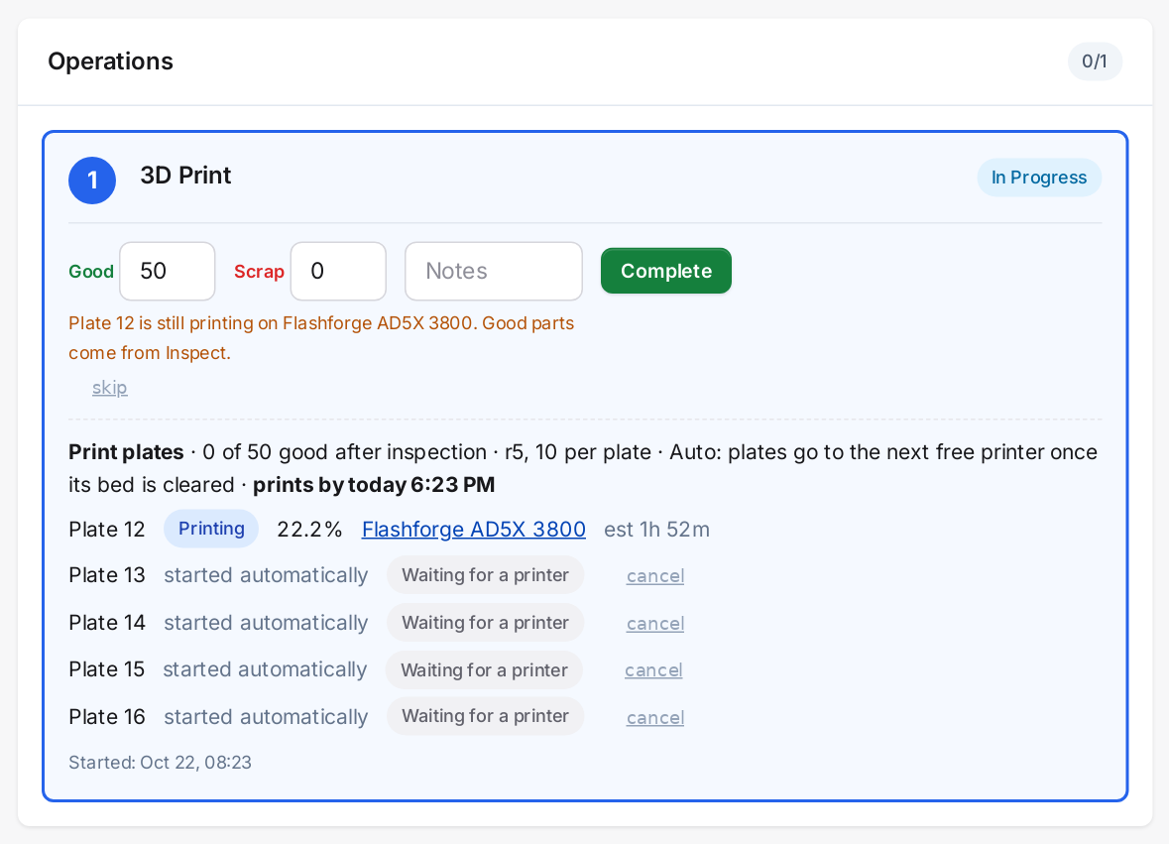
Task: Click the Plate 12 label
Action: click(x=107, y=530)
